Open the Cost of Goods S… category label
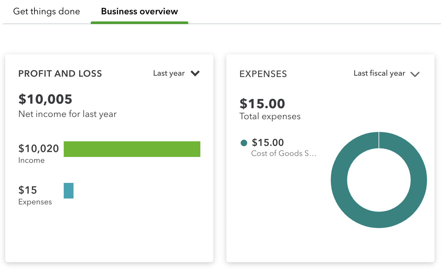The height and width of the screenshot is (269, 441). click(284, 153)
